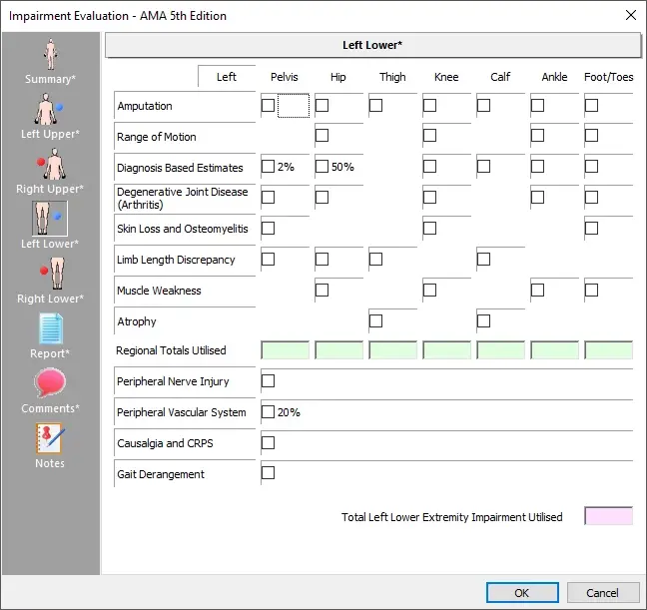Click Regional Totals Utilised Knee field
Viewport: 647px width, 610px height.
click(x=447, y=350)
